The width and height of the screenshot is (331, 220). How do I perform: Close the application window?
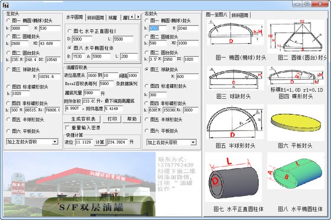[x=321, y=4]
